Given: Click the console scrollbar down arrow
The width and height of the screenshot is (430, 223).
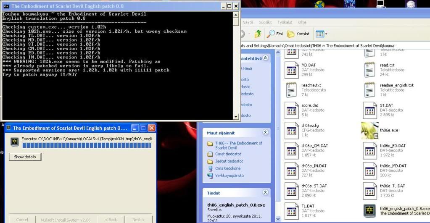Looking at the screenshot, I should [x=236, y=117].
